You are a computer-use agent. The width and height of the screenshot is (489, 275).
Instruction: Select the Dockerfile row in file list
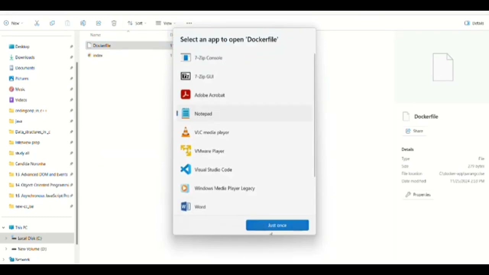[x=129, y=45]
